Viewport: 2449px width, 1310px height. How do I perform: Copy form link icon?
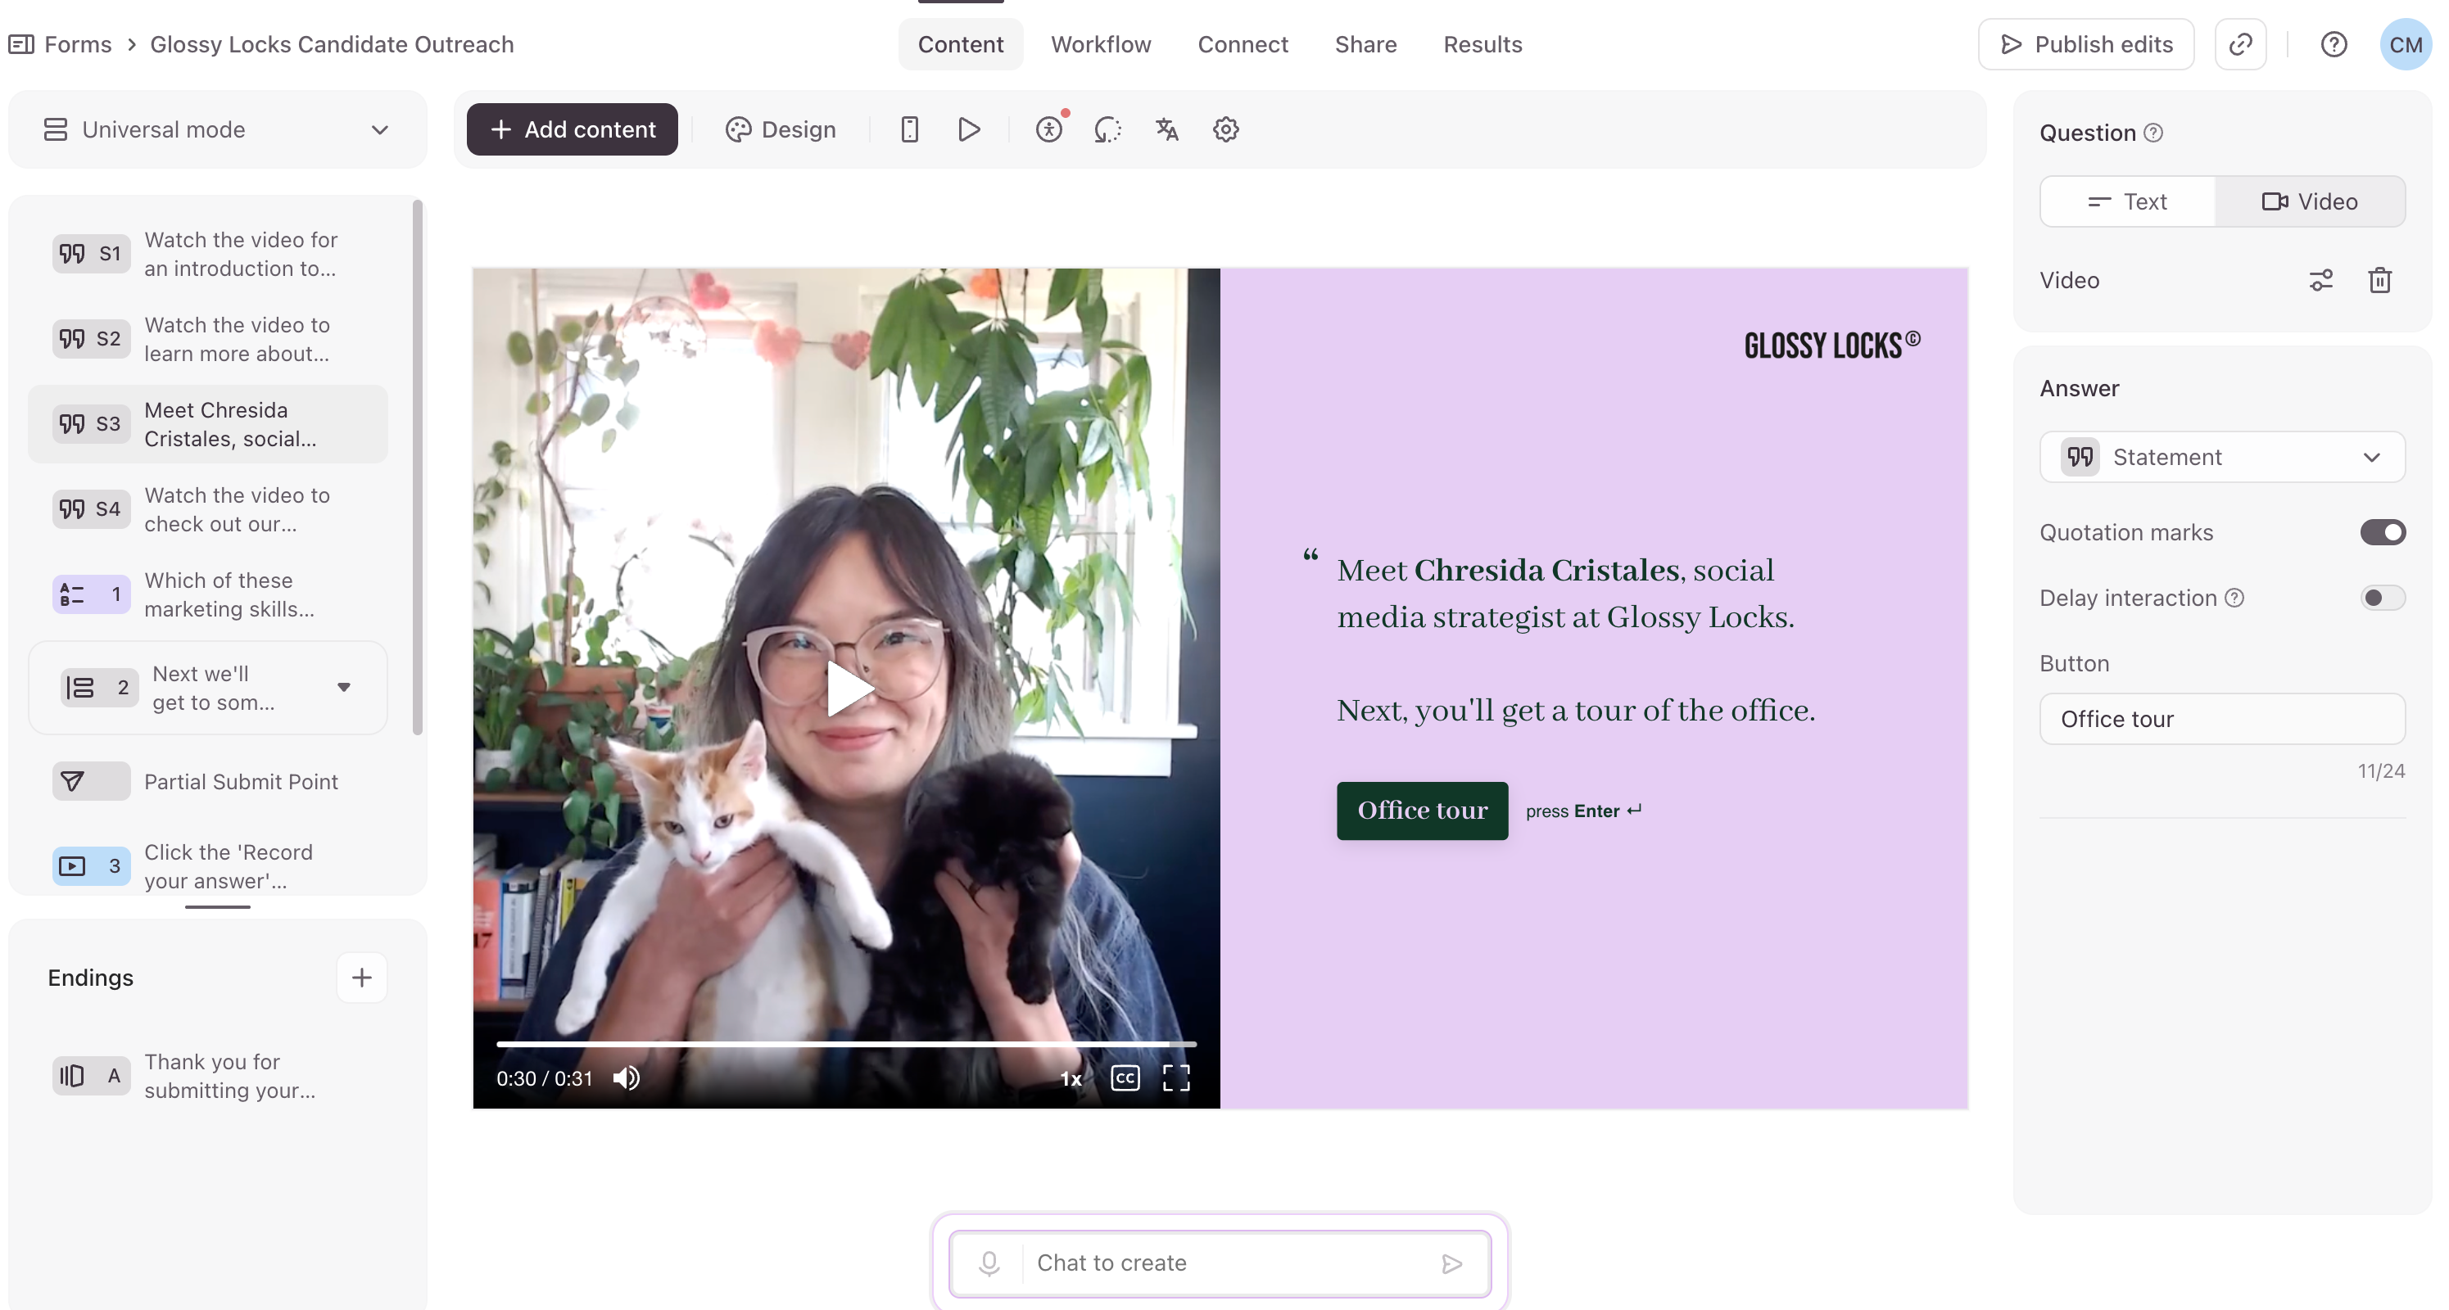[x=2240, y=45]
